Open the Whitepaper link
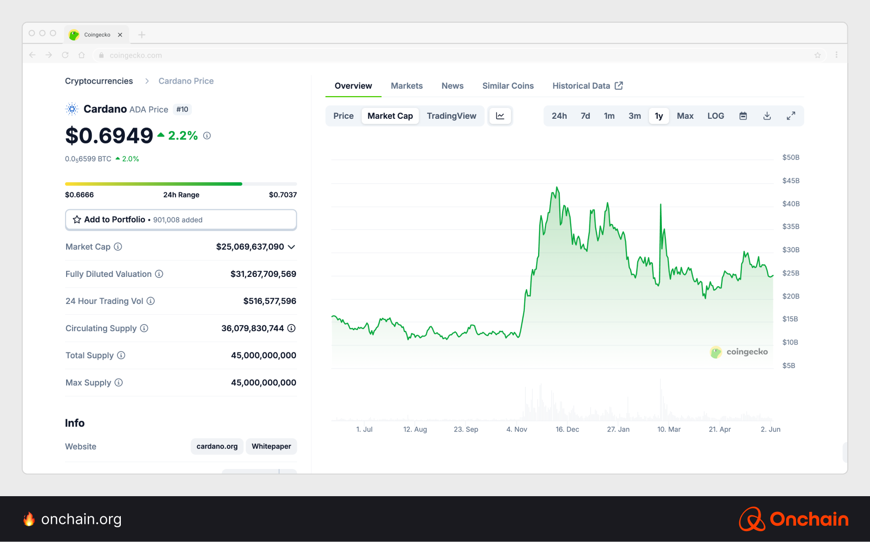The height and width of the screenshot is (542, 870). (x=271, y=446)
